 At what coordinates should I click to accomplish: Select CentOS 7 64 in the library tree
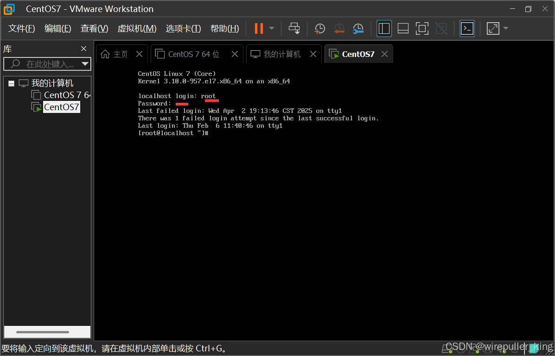(67, 95)
